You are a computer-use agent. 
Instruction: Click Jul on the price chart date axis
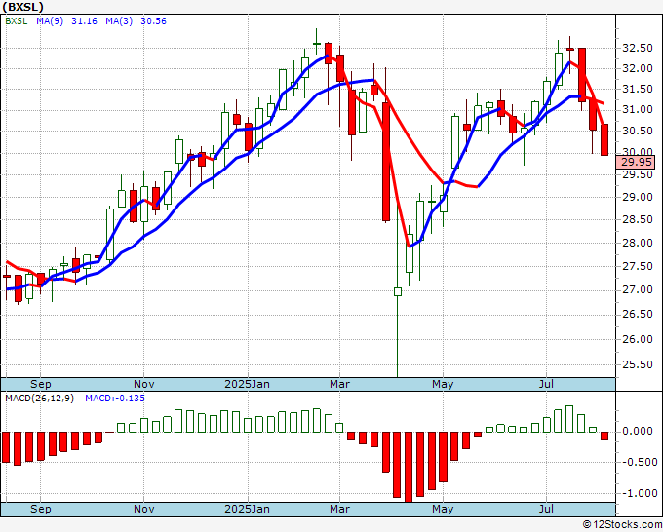click(x=546, y=384)
